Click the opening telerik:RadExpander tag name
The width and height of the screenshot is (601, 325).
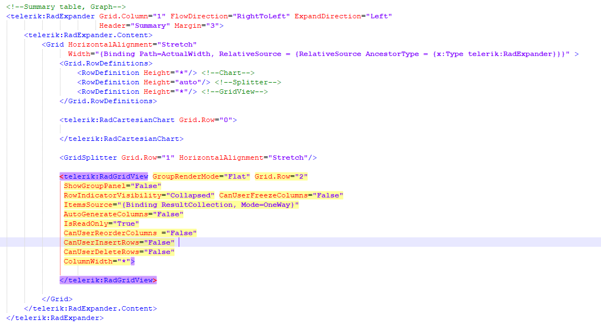[53, 16]
